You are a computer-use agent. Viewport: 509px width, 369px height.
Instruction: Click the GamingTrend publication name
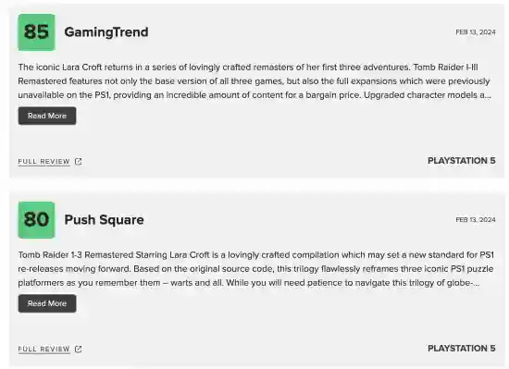[x=106, y=32]
